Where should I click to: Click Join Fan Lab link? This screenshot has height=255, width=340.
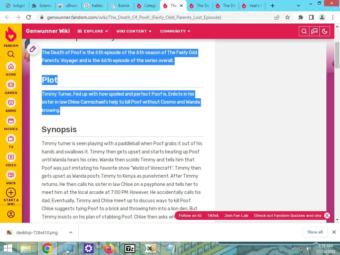coord(236,215)
